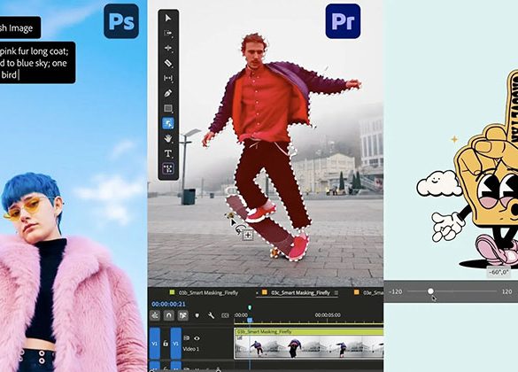Select the highlighted Object Mask tool
The height and width of the screenshot is (372, 518).
point(168,124)
